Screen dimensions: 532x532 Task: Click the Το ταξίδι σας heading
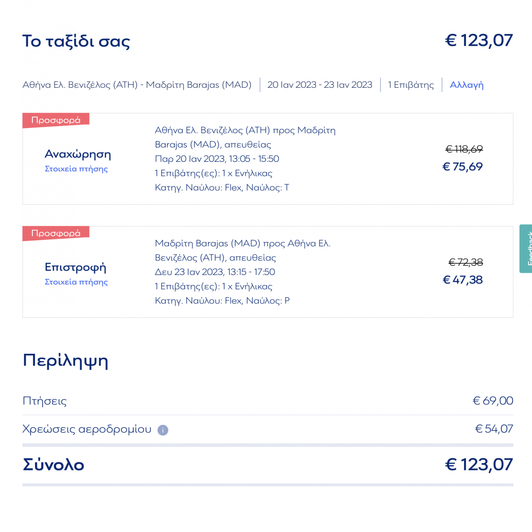[76, 41]
